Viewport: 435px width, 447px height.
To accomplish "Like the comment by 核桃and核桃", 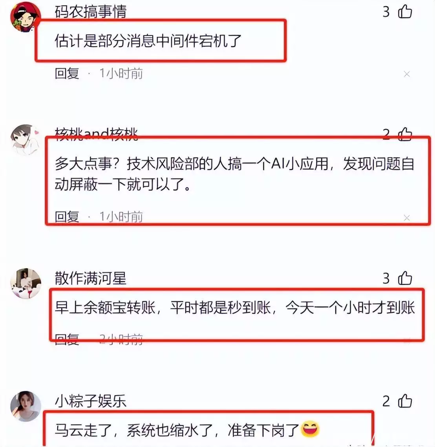I will pos(405,134).
